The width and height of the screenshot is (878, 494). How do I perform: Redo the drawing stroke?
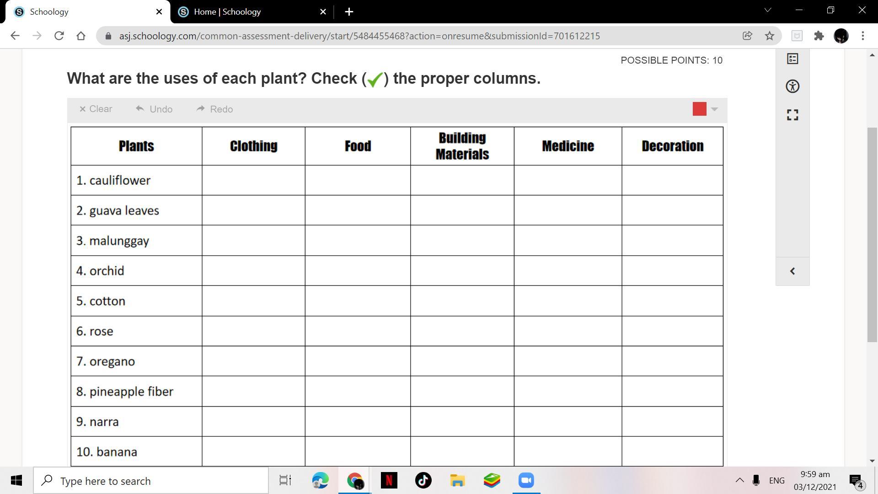214,109
